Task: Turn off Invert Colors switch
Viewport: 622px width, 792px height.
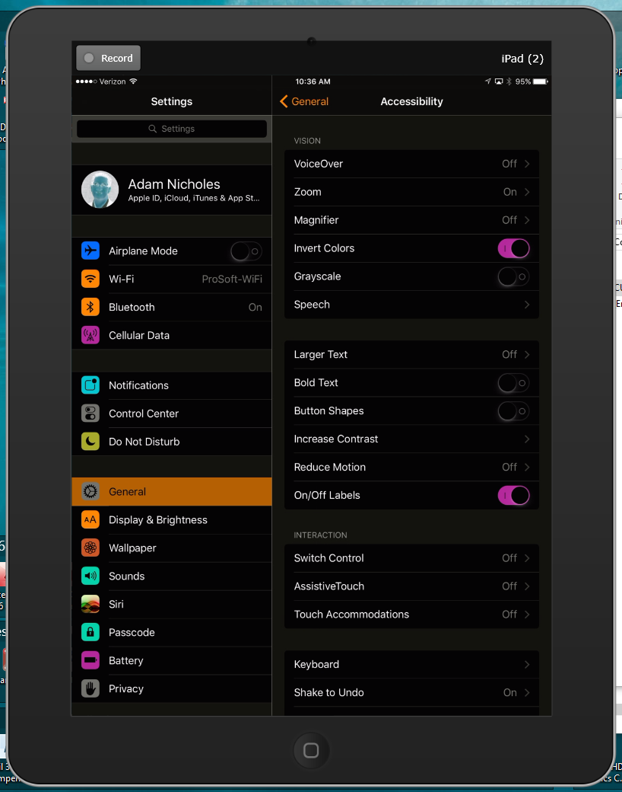Action: tap(513, 248)
